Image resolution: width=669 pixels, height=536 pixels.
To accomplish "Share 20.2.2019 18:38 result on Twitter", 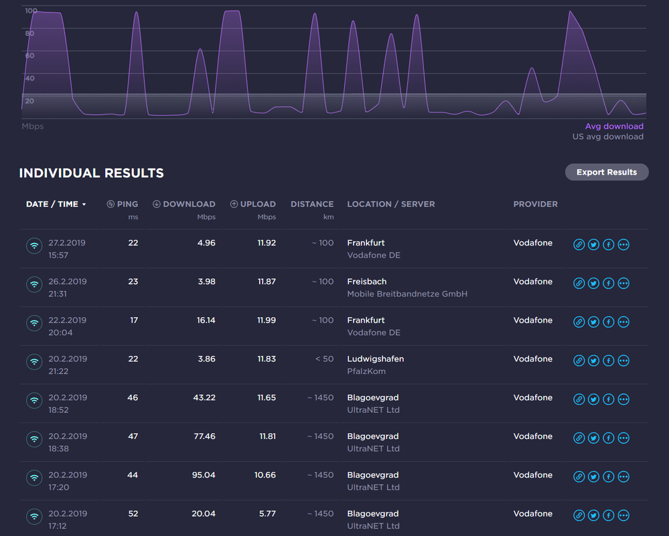I will pos(594,438).
